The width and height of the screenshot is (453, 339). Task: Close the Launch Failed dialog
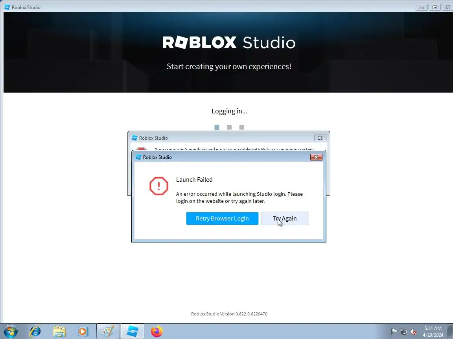(316, 157)
